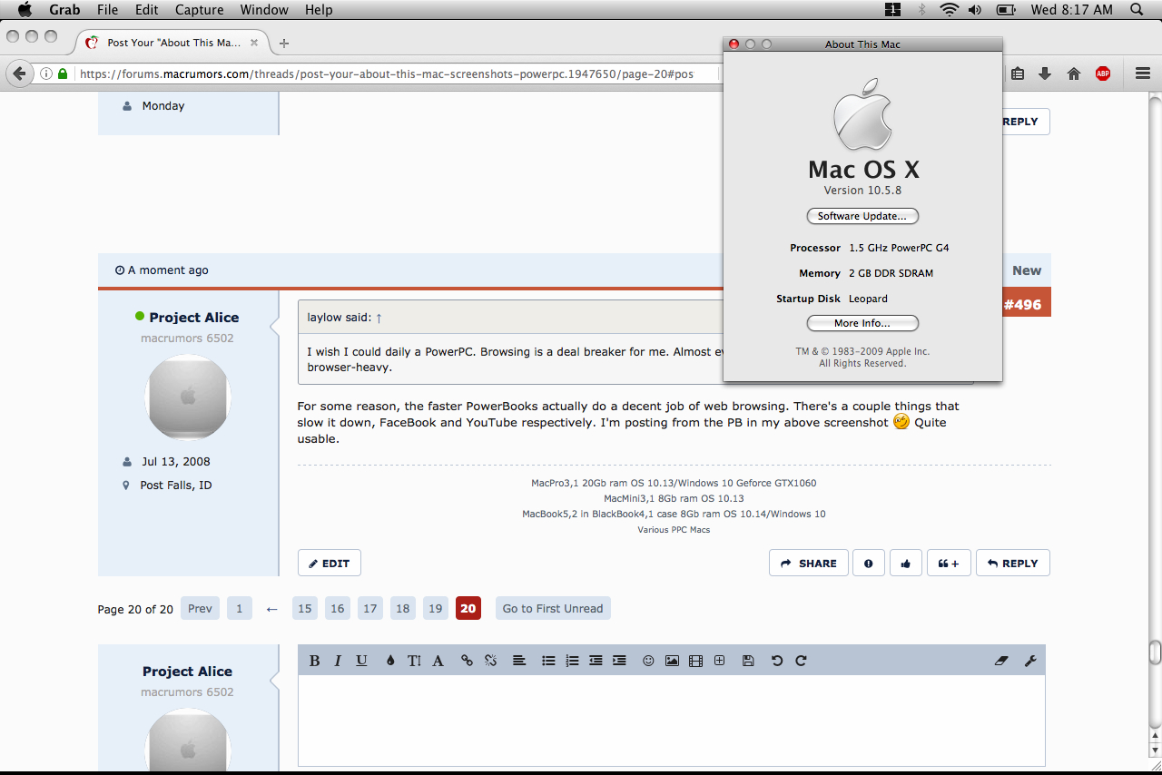Open page 15 in the pagination
The width and height of the screenshot is (1162, 775).
tap(305, 609)
